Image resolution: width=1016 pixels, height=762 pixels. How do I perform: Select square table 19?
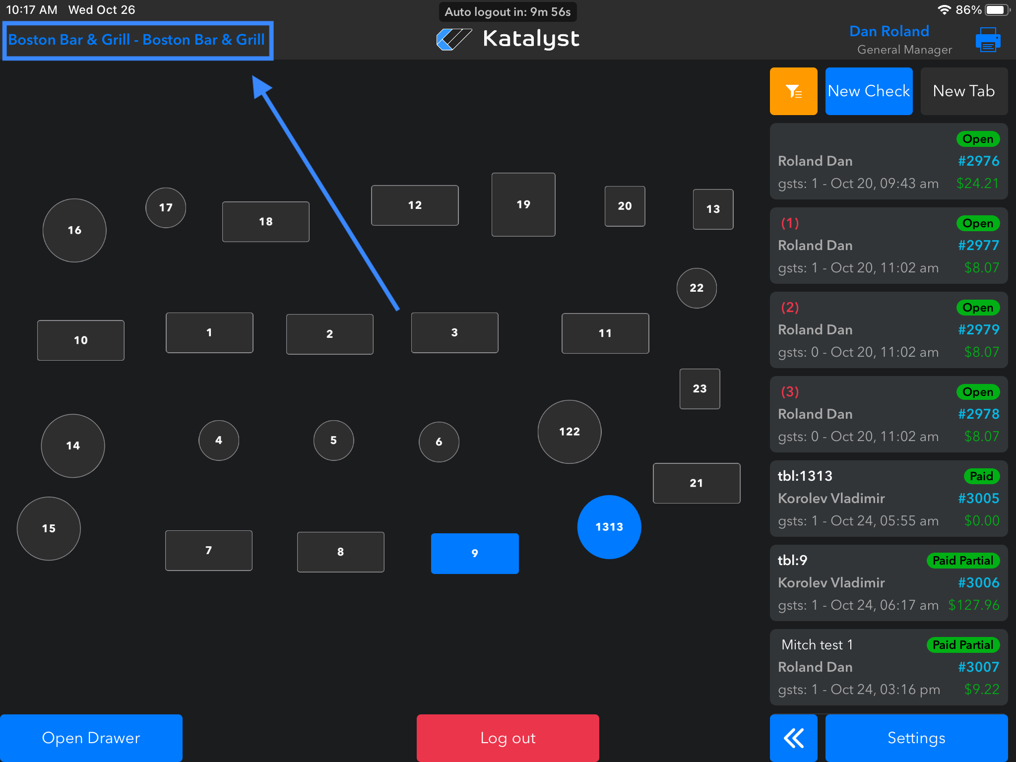click(523, 204)
